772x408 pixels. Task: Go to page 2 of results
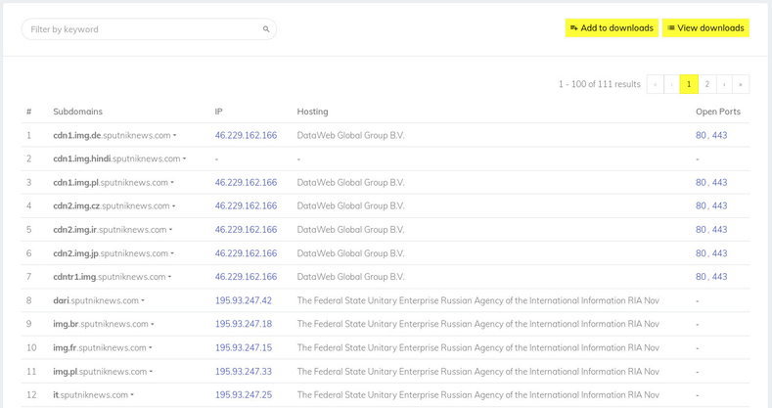pos(707,84)
